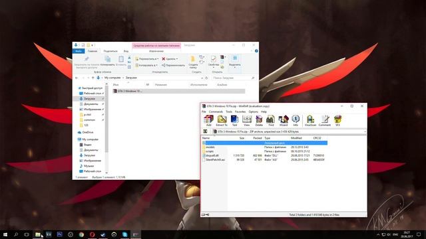Viewport: 426px width, 239px height.
Task: Open OneDrive in Explorer sidebar
Action: click(x=87, y=132)
